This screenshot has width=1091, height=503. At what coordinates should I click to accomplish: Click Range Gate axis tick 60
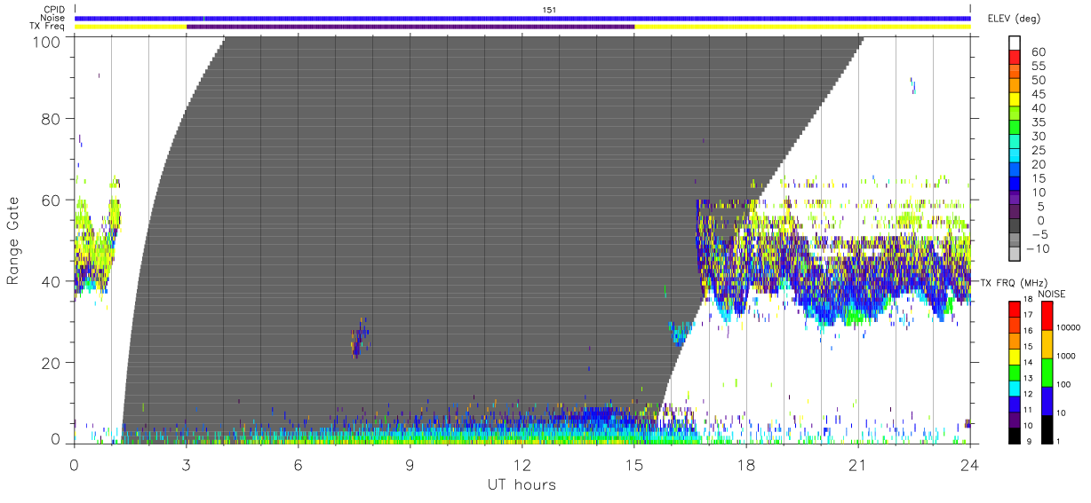click(52, 200)
